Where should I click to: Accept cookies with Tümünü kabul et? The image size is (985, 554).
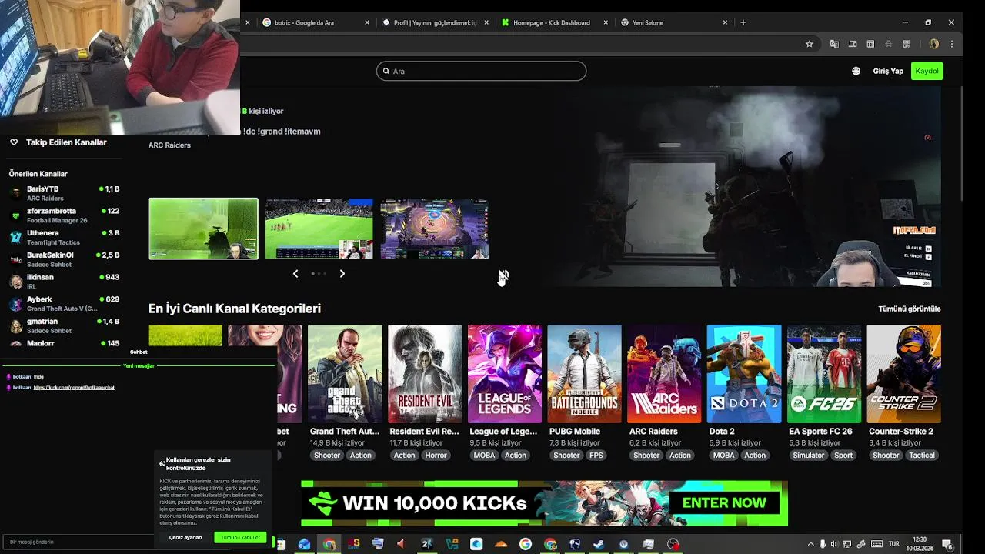(x=241, y=537)
